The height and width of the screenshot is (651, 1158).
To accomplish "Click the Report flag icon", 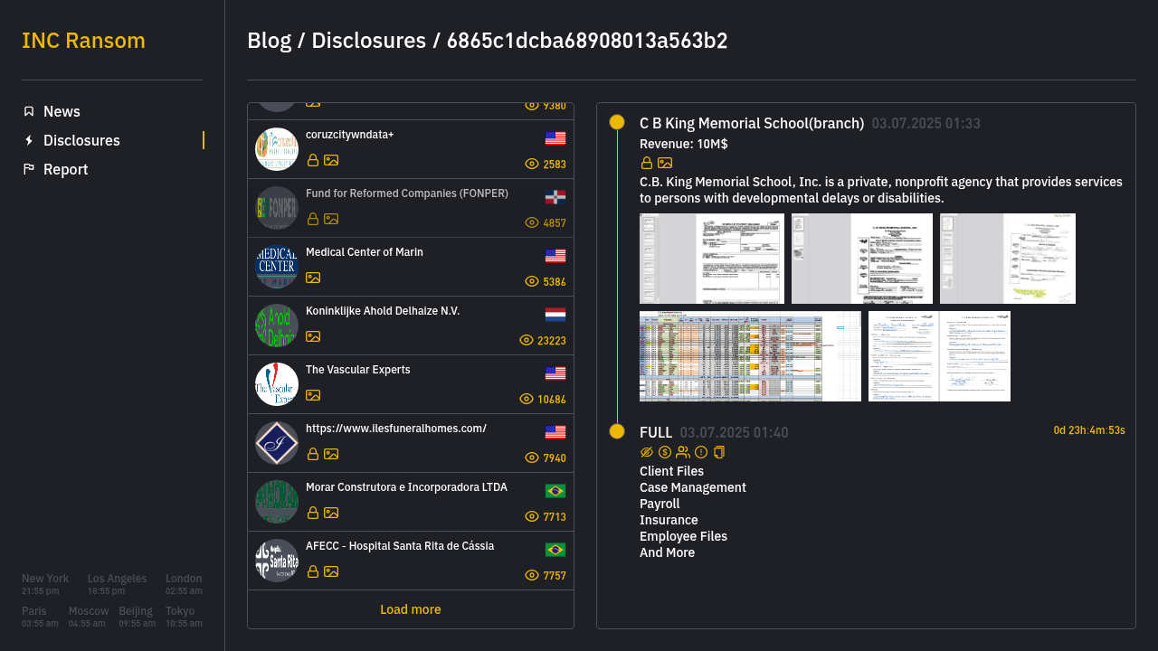I will pos(29,169).
